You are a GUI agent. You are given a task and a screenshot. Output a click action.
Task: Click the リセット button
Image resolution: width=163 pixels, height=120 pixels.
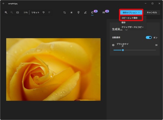(x=35, y=12)
